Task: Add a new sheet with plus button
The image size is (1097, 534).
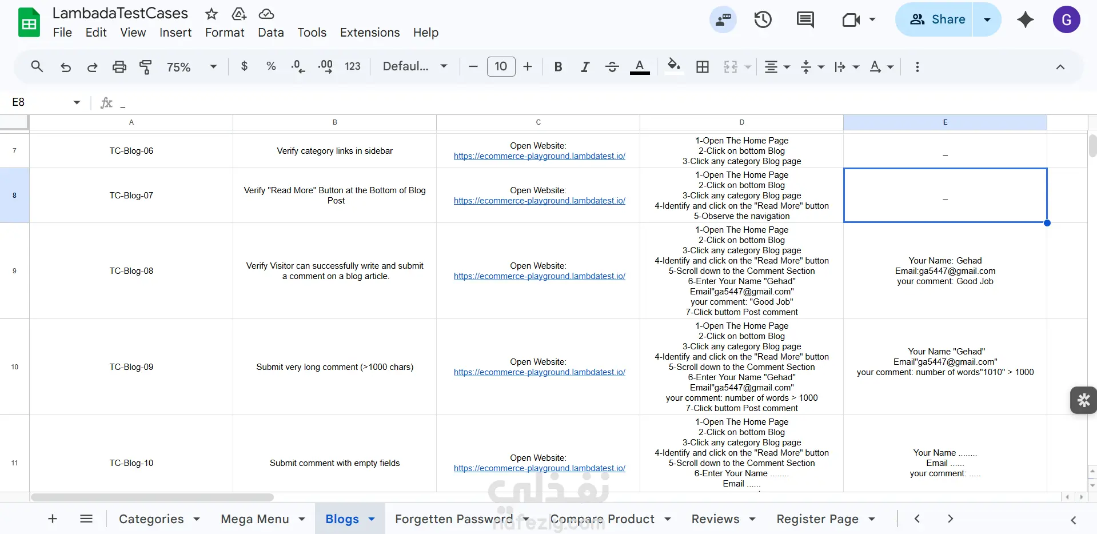Action: pyautogui.click(x=53, y=519)
